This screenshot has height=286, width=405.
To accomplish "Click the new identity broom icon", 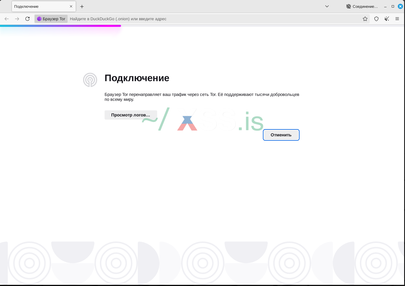I will [x=387, y=19].
